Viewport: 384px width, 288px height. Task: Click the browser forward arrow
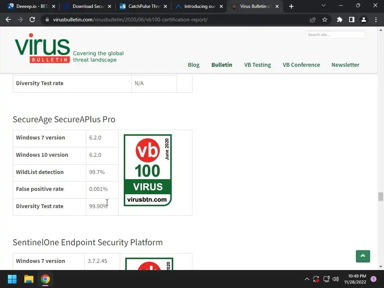pyautogui.click(x=20, y=19)
